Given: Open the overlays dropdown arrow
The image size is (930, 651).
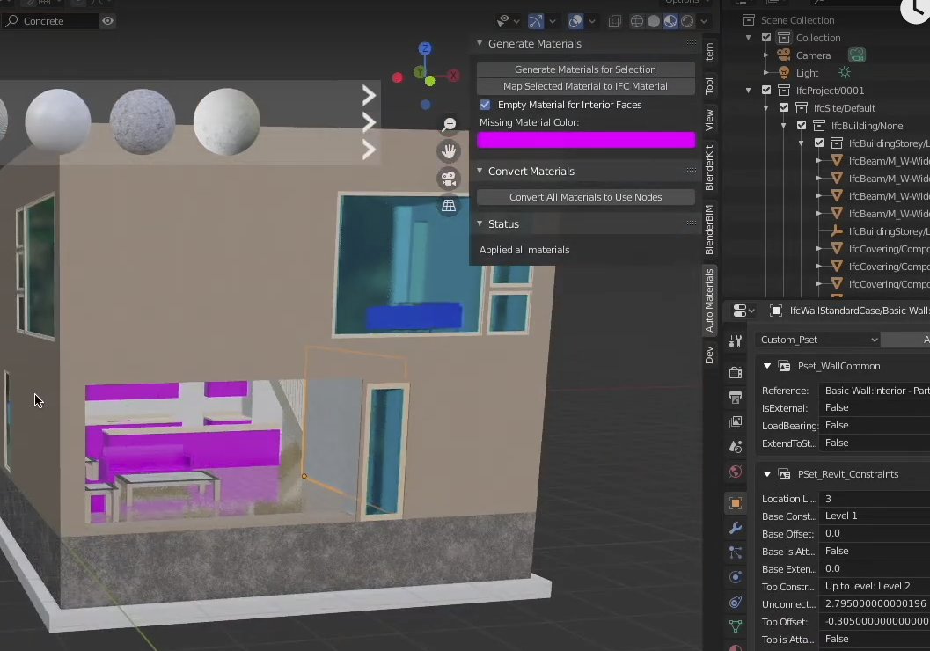Looking at the screenshot, I should [x=592, y=21].
